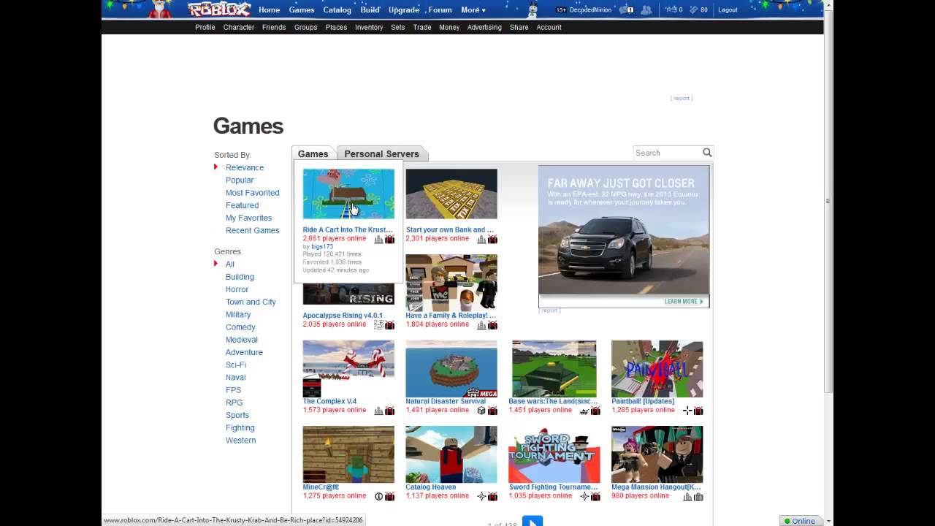Open Catalog Heaven game thumbnail
Screen dimensions: 935x526
[x=451, y=454]
